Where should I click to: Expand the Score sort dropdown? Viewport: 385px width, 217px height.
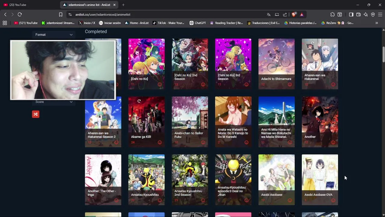54,102
